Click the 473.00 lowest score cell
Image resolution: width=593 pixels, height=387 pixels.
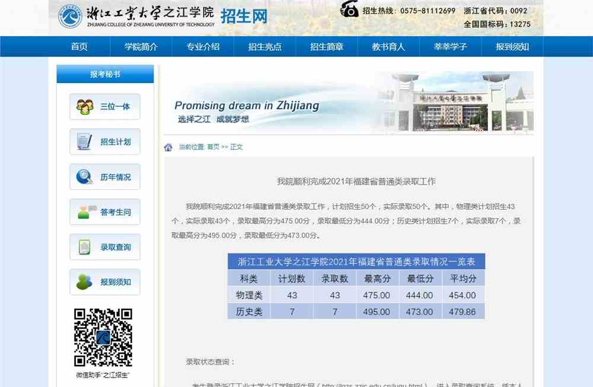coord(419,312)
